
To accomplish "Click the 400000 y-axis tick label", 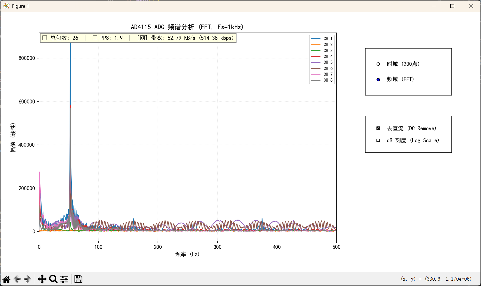I will tap(27, 145).
